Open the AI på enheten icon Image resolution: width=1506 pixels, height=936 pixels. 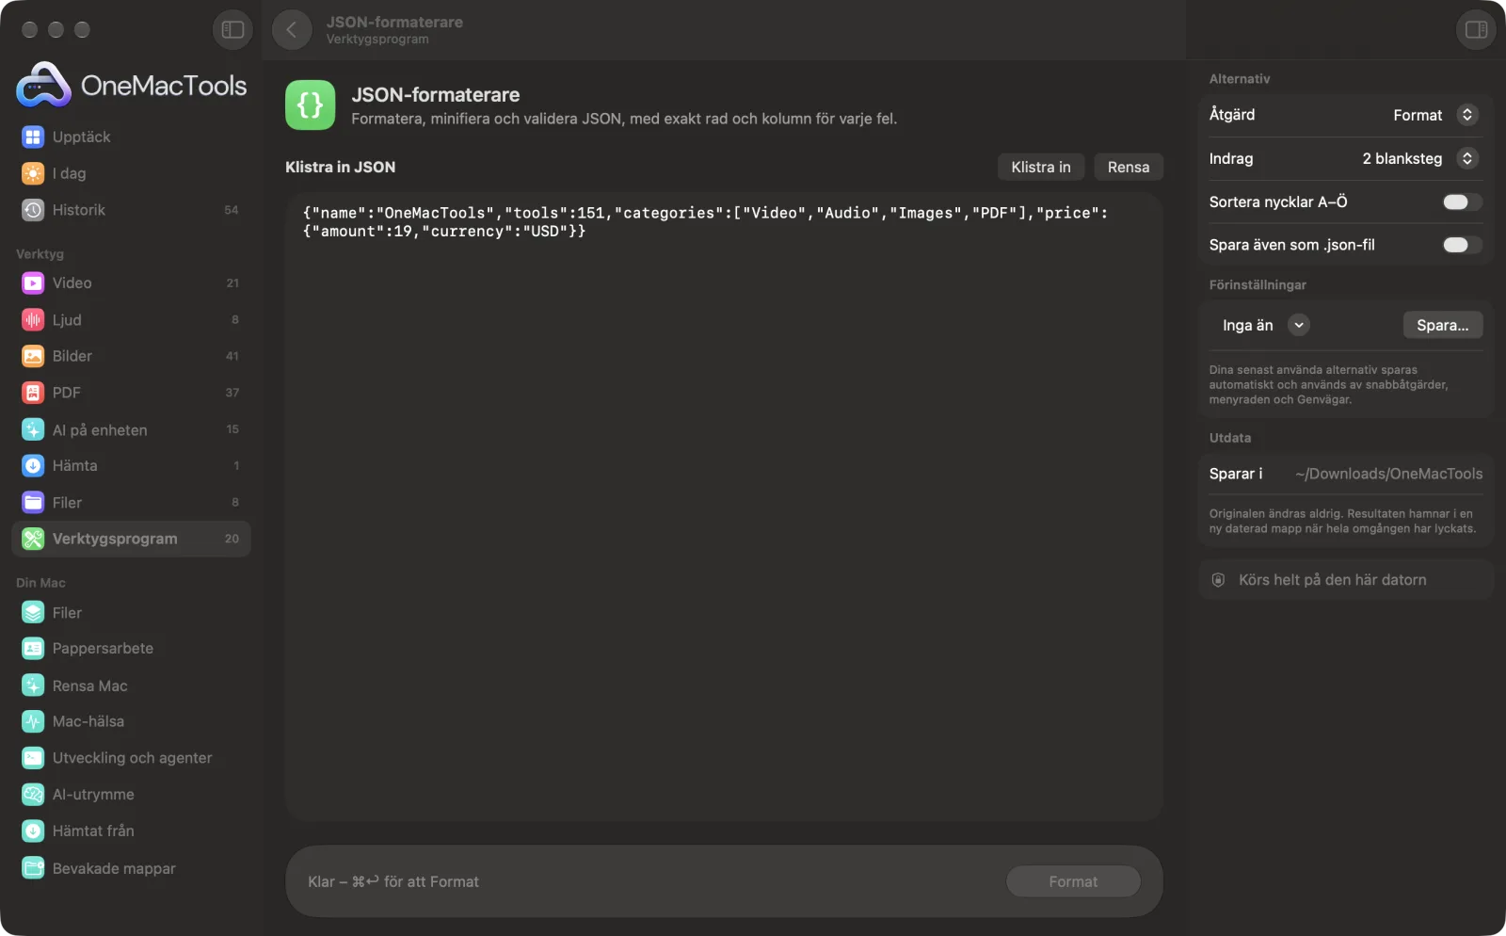33,429
